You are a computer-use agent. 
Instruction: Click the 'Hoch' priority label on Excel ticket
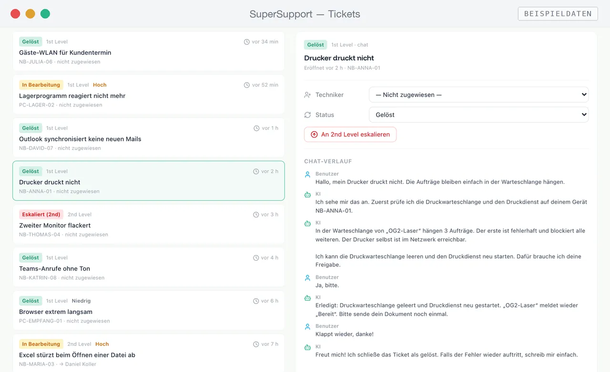(x=102, y=344)
